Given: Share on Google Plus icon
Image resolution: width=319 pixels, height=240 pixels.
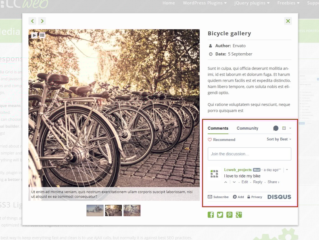Looking at the screenshot, I should click(239, 215).
